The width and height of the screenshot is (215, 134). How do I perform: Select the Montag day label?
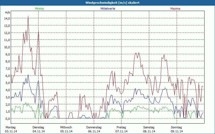pyautogui.click(x=10, y=127)
